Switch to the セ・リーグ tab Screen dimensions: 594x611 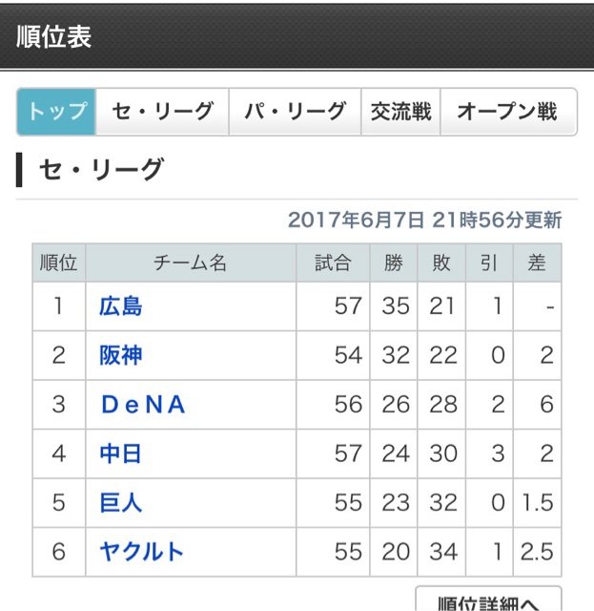pyautogui.click(x=162, y=112)
